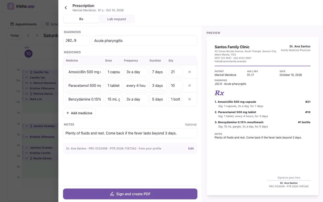
Task: Open Mark Lim's appointment in the calendar
Action: click(x=40, y=99)
